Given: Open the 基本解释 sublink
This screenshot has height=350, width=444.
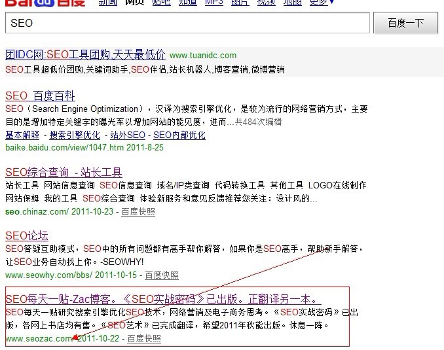Looking at the screenshot, I should 22,135.
